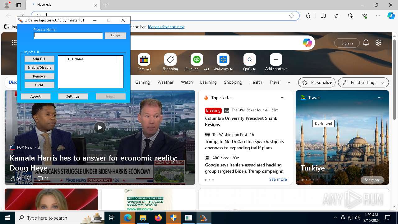Click See more on Turkiye card
The image size is (398, 224).
372,180
